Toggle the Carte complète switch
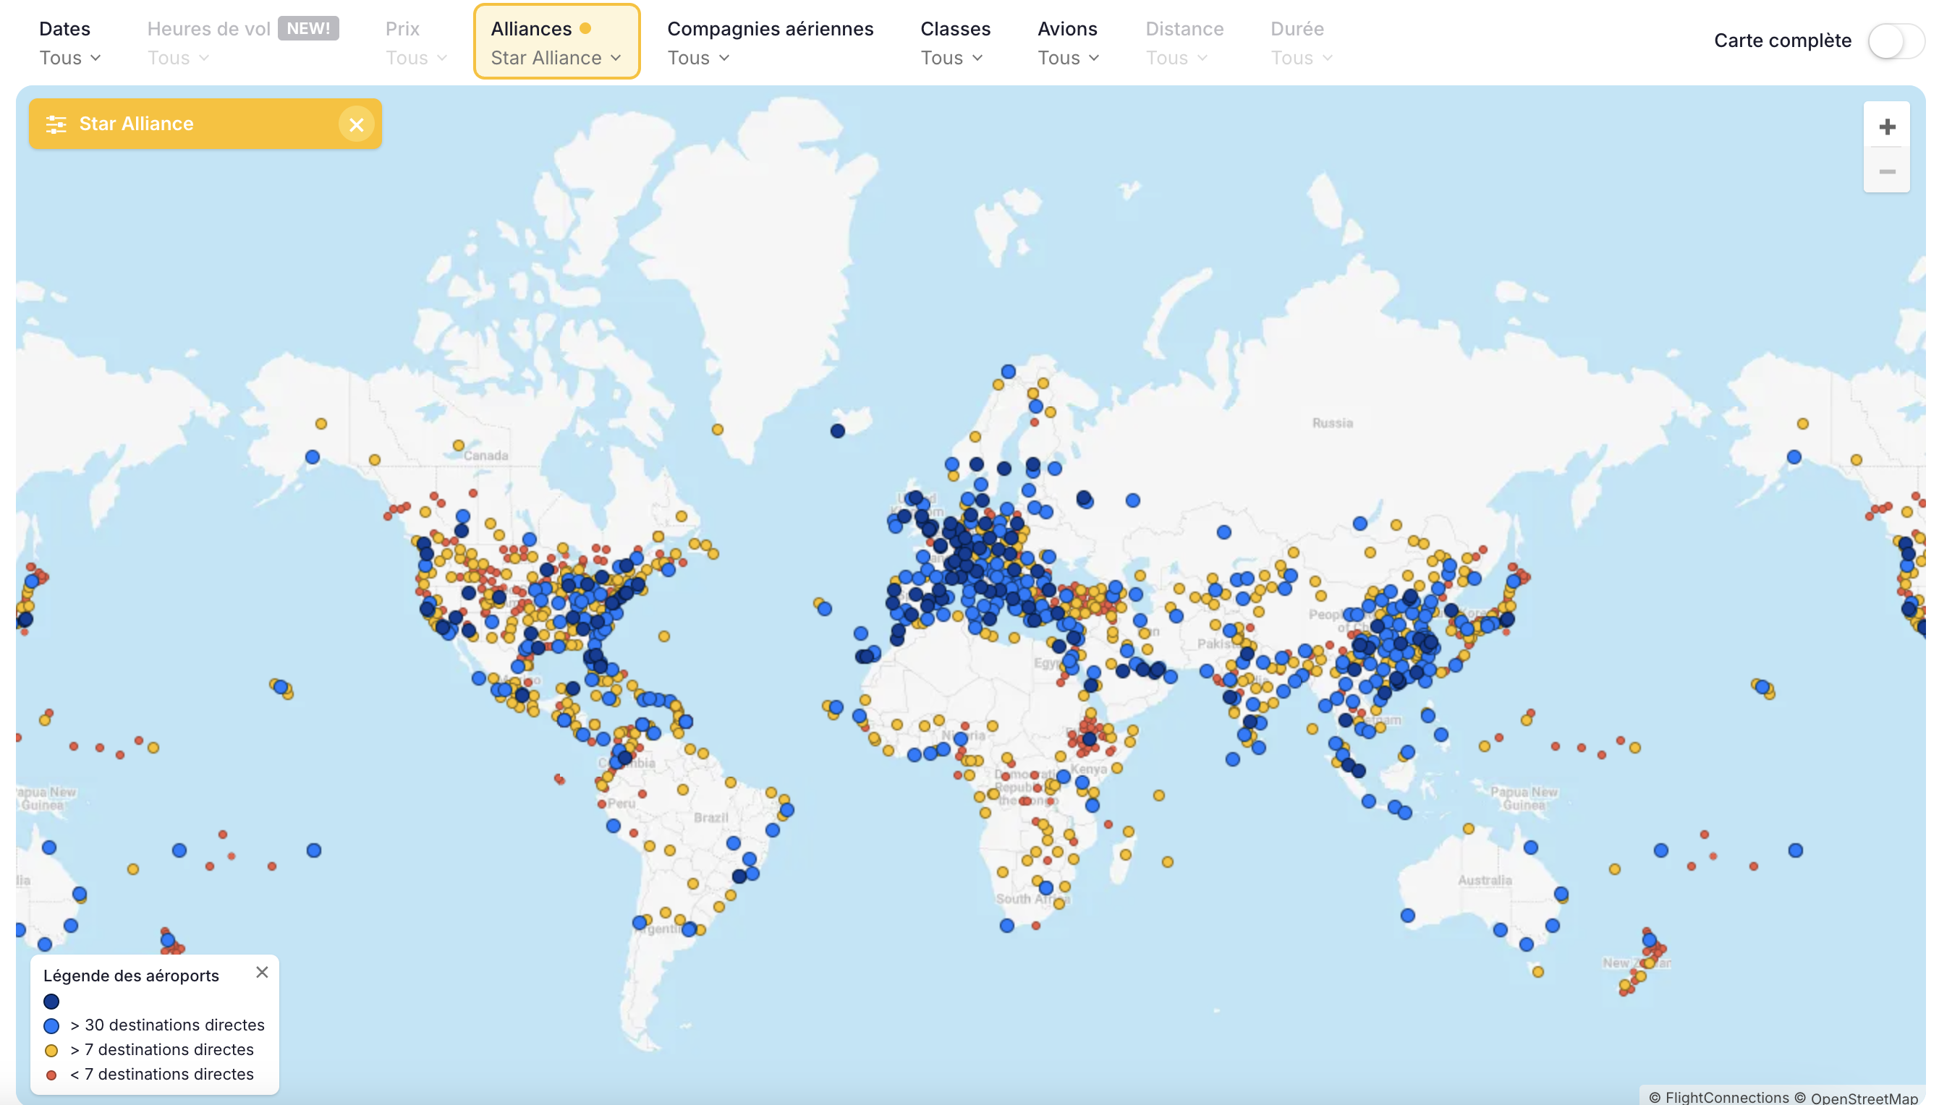The width and height of the screenshot is (1939, 1105). (1895, 41)
